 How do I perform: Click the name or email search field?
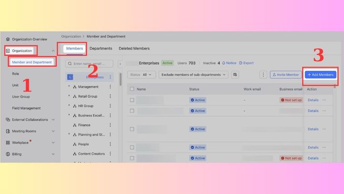(x=89, y=64)
